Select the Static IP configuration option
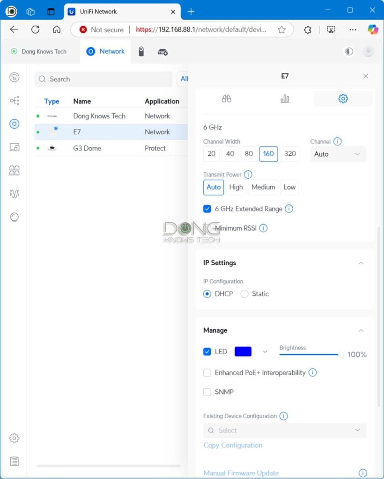Image resolution: width=384 pixels, height=479 pixels. coord(244,294)
